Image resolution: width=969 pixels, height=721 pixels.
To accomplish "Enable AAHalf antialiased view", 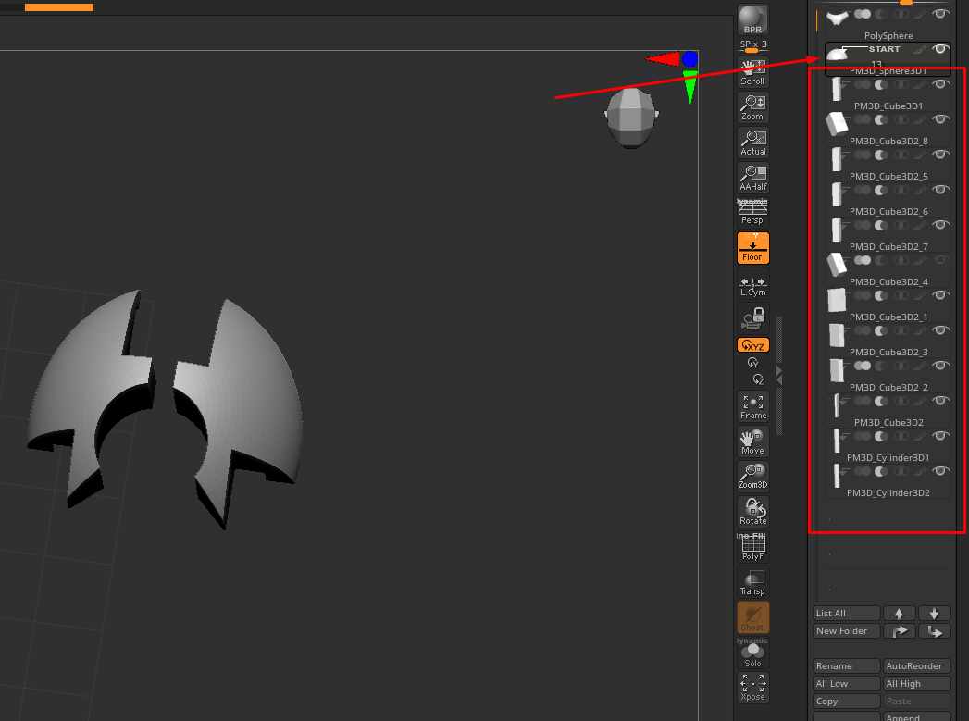I will [x=752, y=178].
